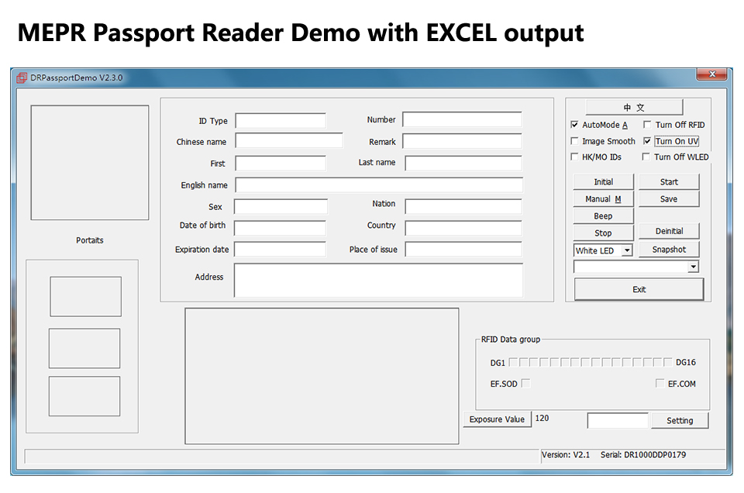744x493 pixels.
Task: Click the Nation input field
Action: (463, 206)
